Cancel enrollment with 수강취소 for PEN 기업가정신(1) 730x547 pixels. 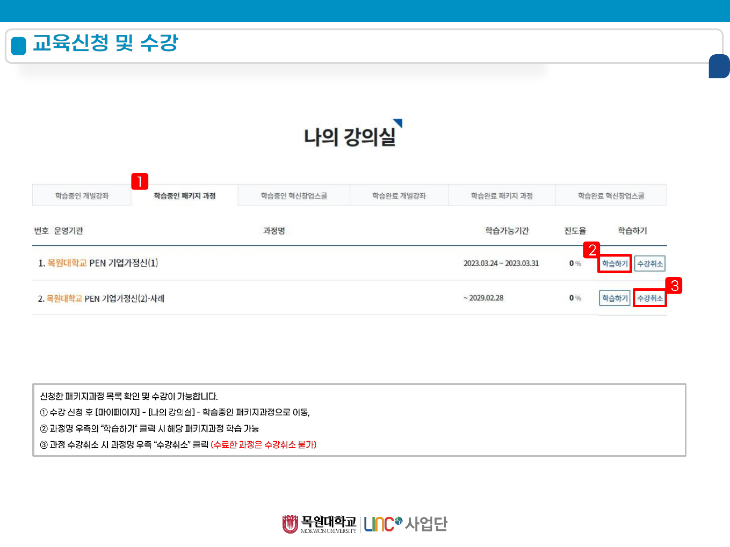pos(650,264)
